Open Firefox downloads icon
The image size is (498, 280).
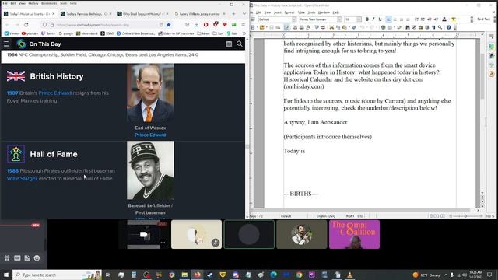[197, 25]
